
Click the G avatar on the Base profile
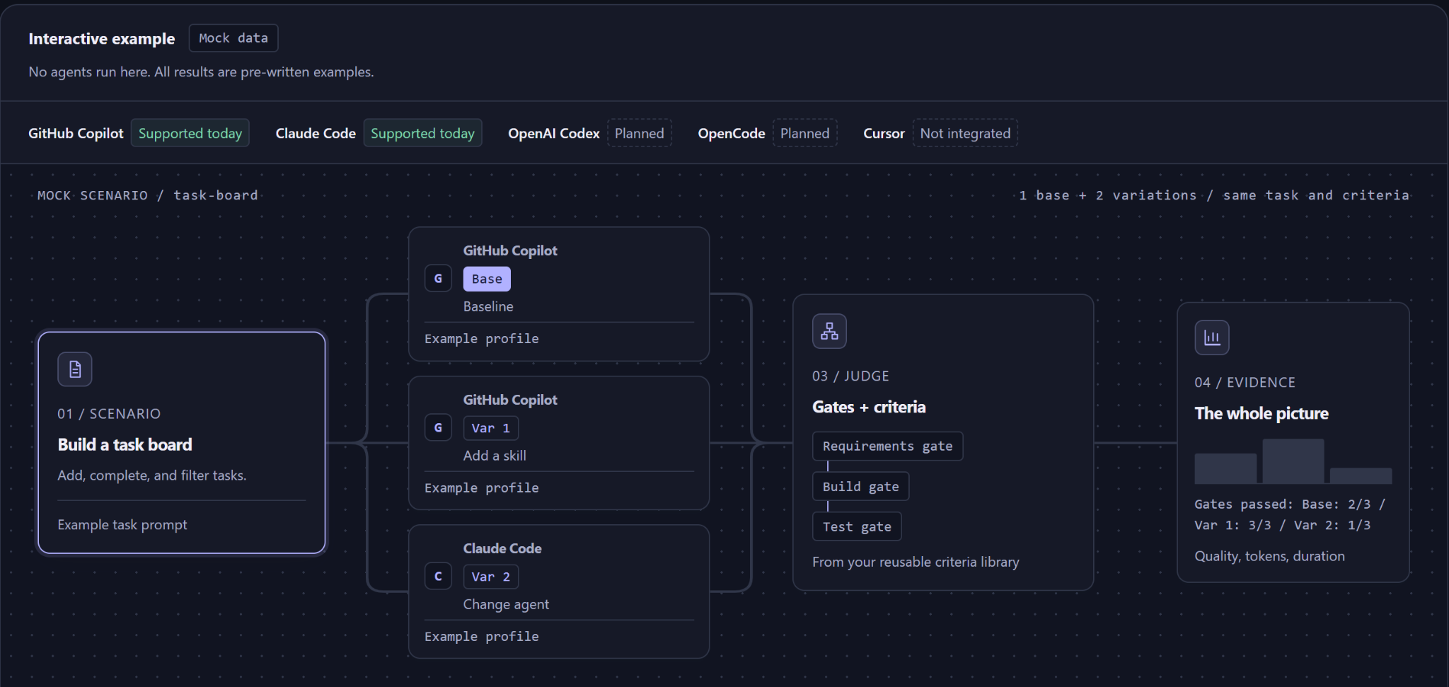coord(438,279)
